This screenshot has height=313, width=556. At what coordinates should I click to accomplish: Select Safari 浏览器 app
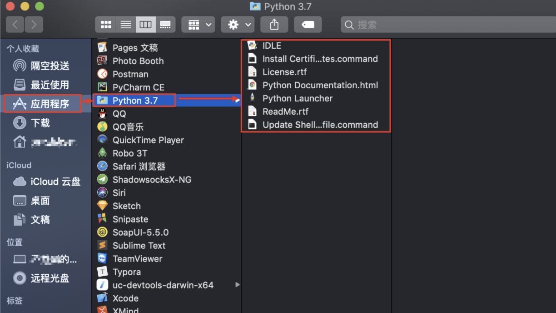click(167, 167)
